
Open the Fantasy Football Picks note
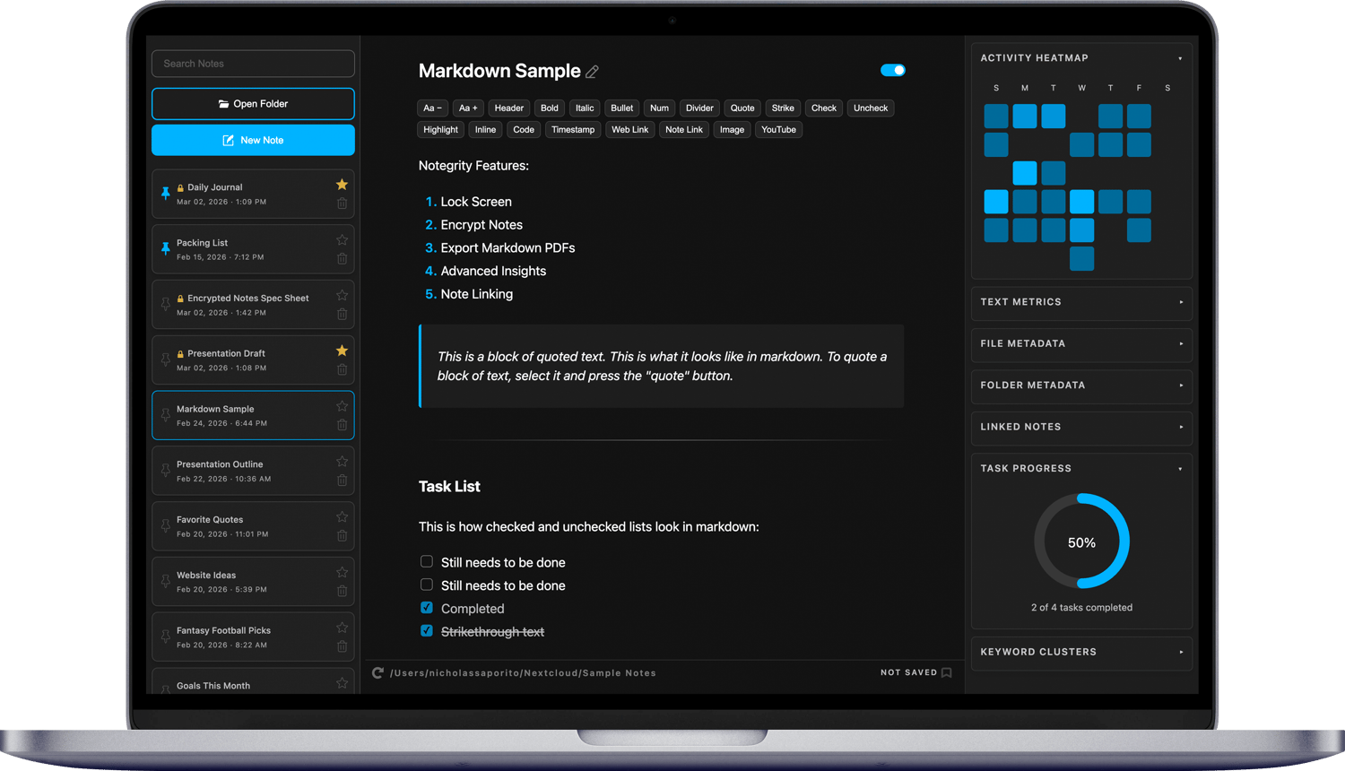click(x=253, y=637)
